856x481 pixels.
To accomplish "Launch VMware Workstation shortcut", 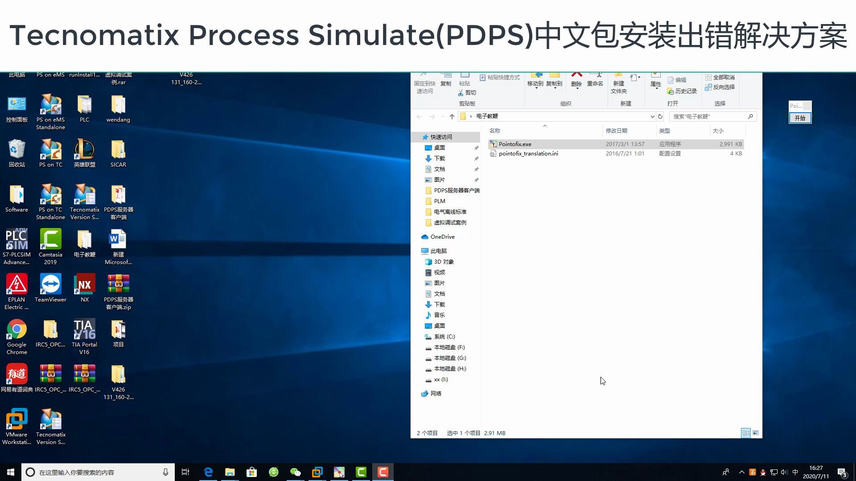I will pyautogui.click(x=17, y=427).
